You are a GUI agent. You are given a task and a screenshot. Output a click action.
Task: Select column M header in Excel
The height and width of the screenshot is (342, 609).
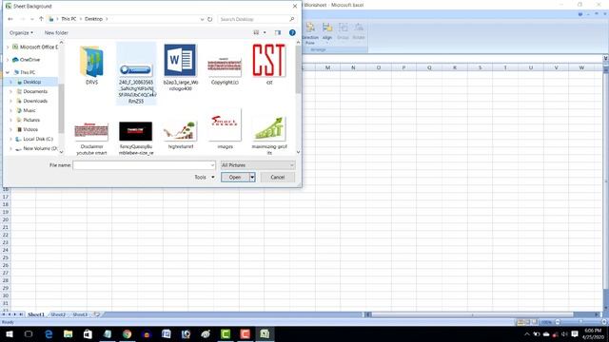tap(327, 67)
